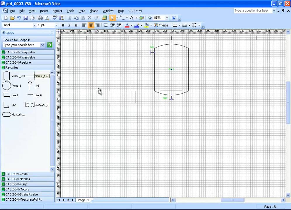
Task: Expand the CADISON-PipeLine stencil
Action: pyautogui.click(x=28, y=62)
